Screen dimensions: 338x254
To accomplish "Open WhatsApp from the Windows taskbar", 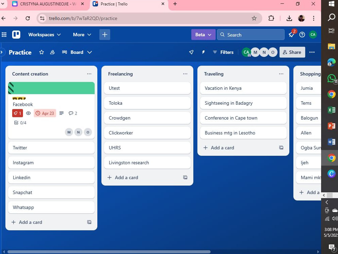I will (x=331, y=79).
